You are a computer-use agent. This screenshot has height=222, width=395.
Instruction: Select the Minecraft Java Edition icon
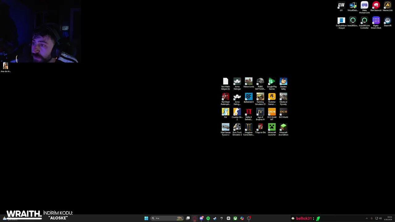[283, 129]
